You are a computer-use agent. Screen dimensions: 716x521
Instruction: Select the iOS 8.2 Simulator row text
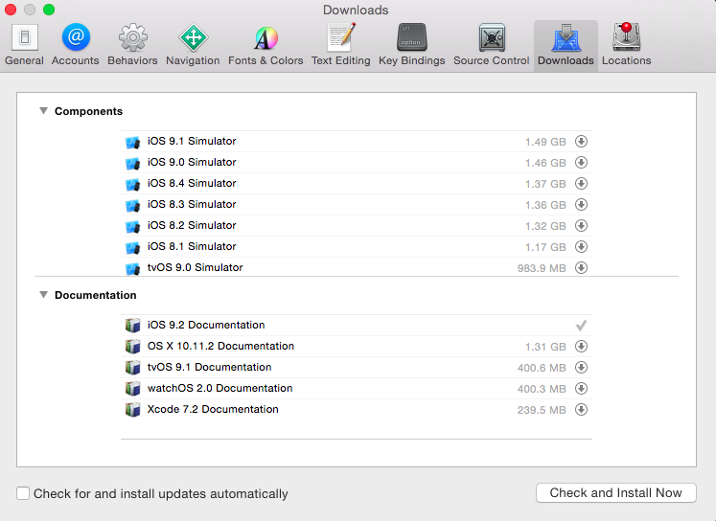[x=192, y=225]
